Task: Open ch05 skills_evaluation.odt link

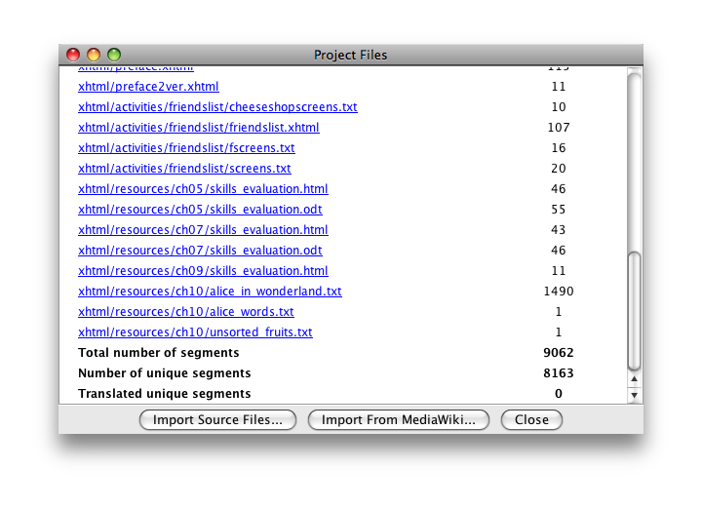Action: [200, 210]
